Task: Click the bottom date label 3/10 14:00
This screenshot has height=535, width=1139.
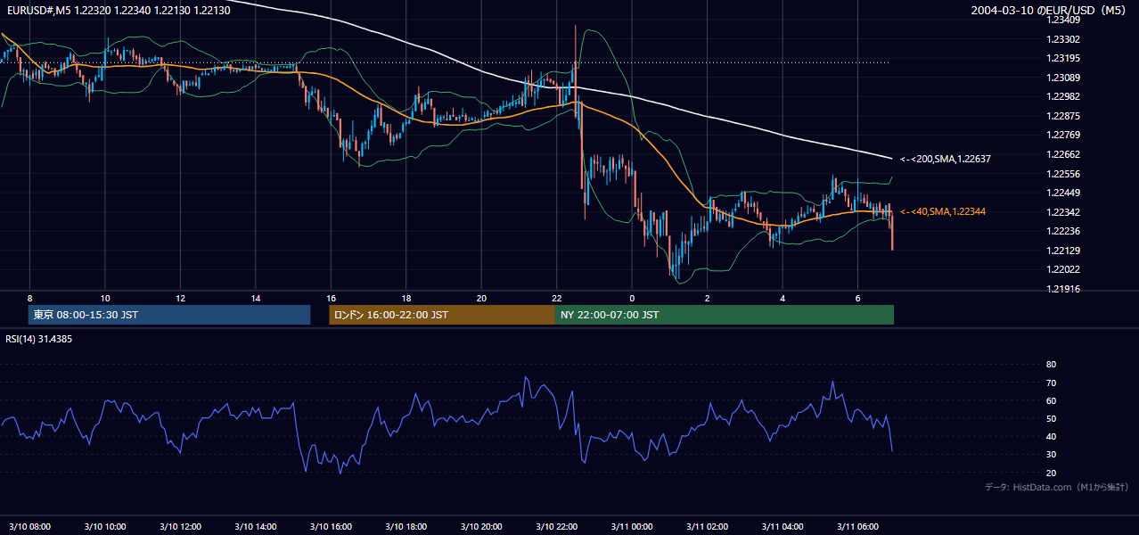Action: (256, 526)
